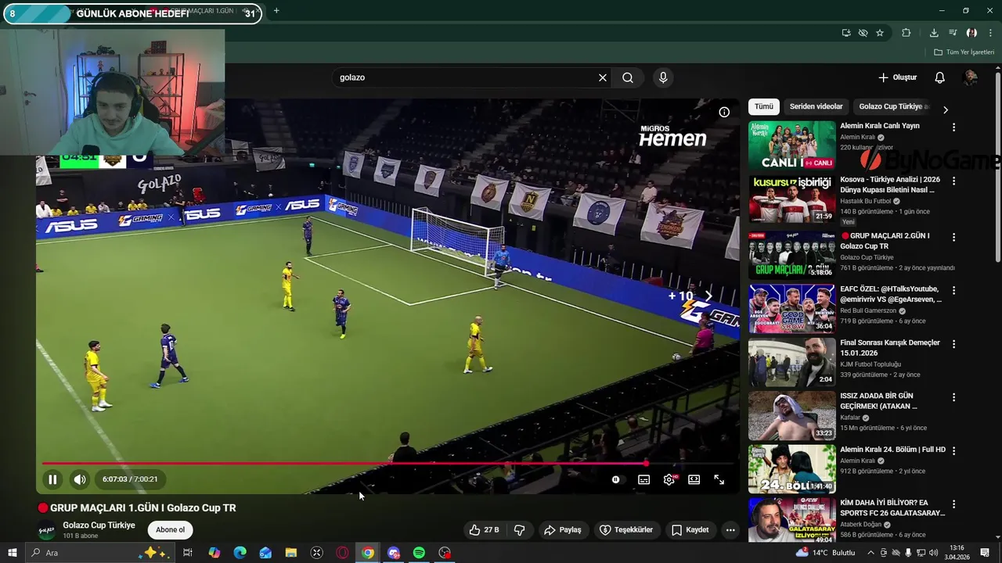
Task: Like the video (27 B)
Action: click(x=484, y=530)
